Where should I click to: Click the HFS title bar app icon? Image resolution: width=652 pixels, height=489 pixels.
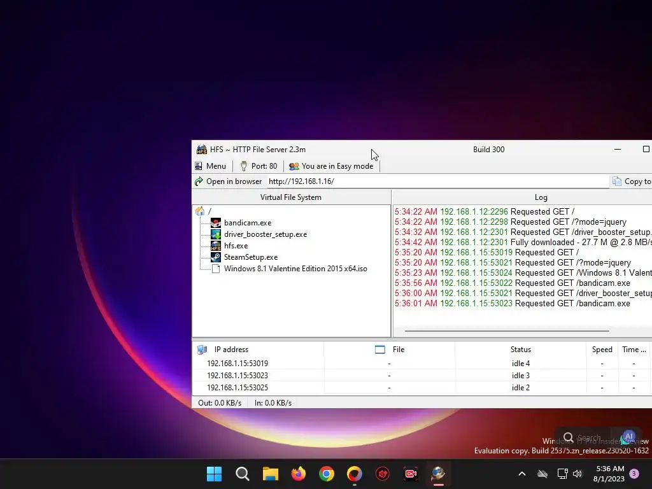(x=202, y=149)
